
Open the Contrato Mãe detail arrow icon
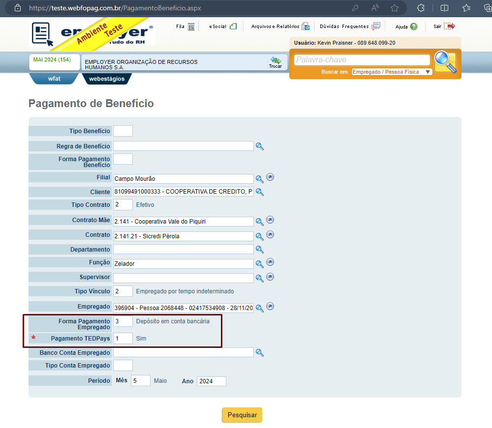(x=270, y=220)
